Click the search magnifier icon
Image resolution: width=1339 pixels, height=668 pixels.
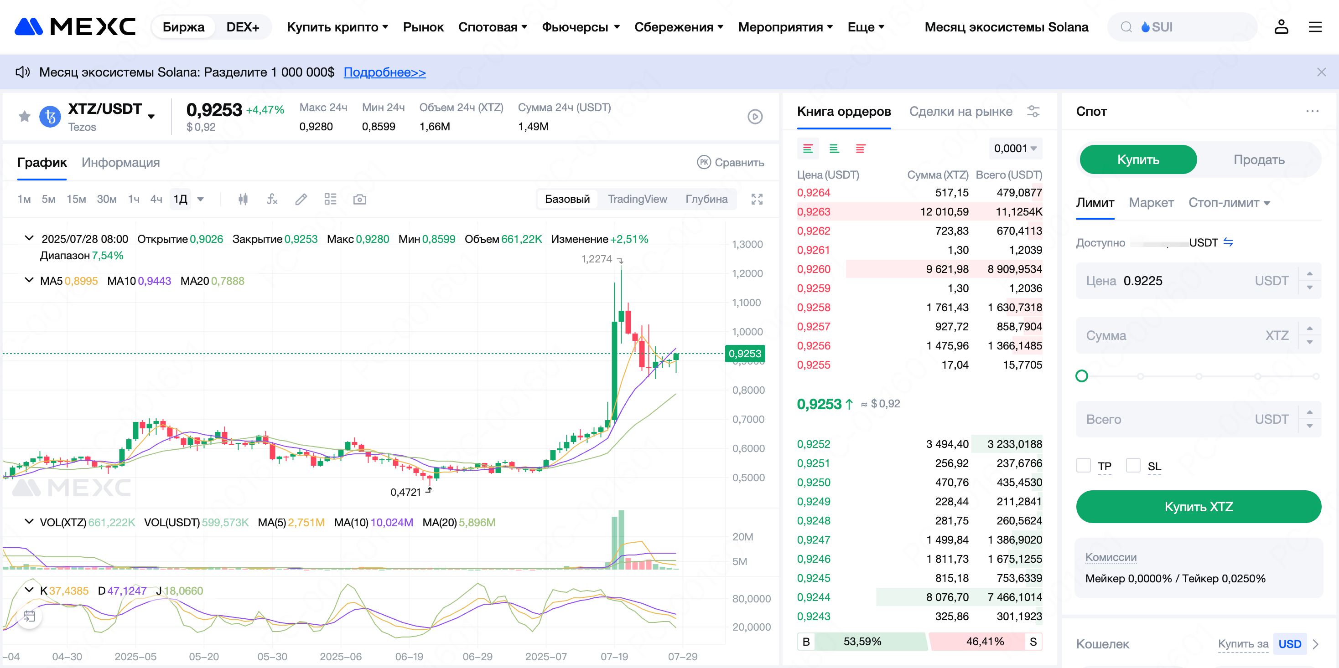click(x=1126, y=27)
